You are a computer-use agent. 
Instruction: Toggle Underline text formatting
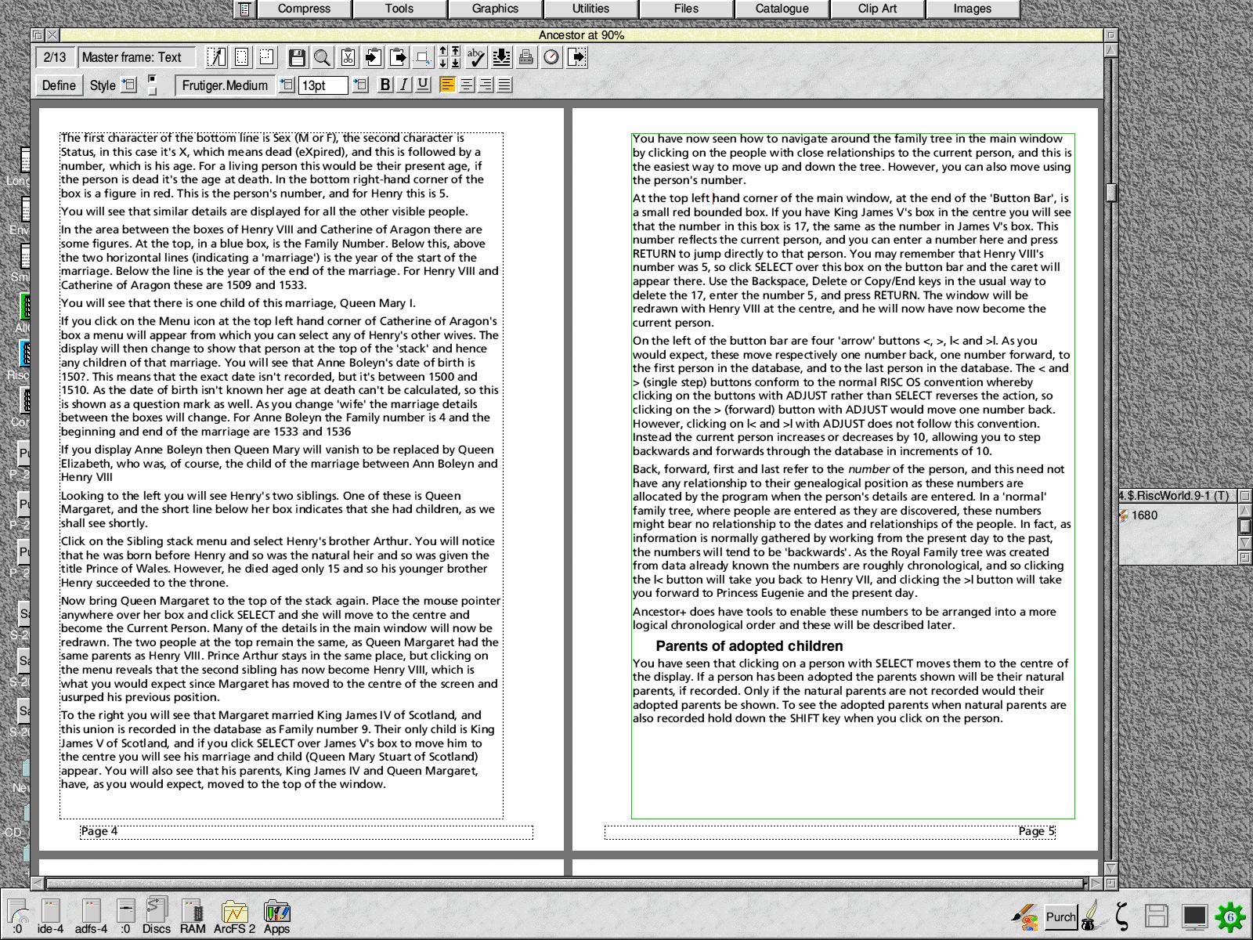tap(423, 85)
